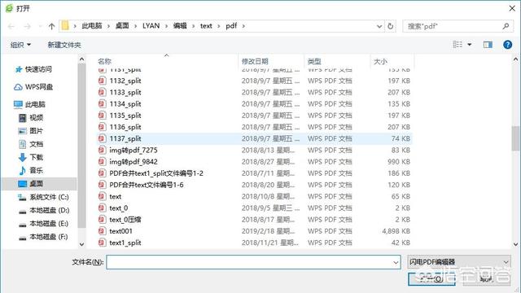Select PDF合并text1_split文件编号1-2 file
The image size is (521, 293).
pos(156,173)
